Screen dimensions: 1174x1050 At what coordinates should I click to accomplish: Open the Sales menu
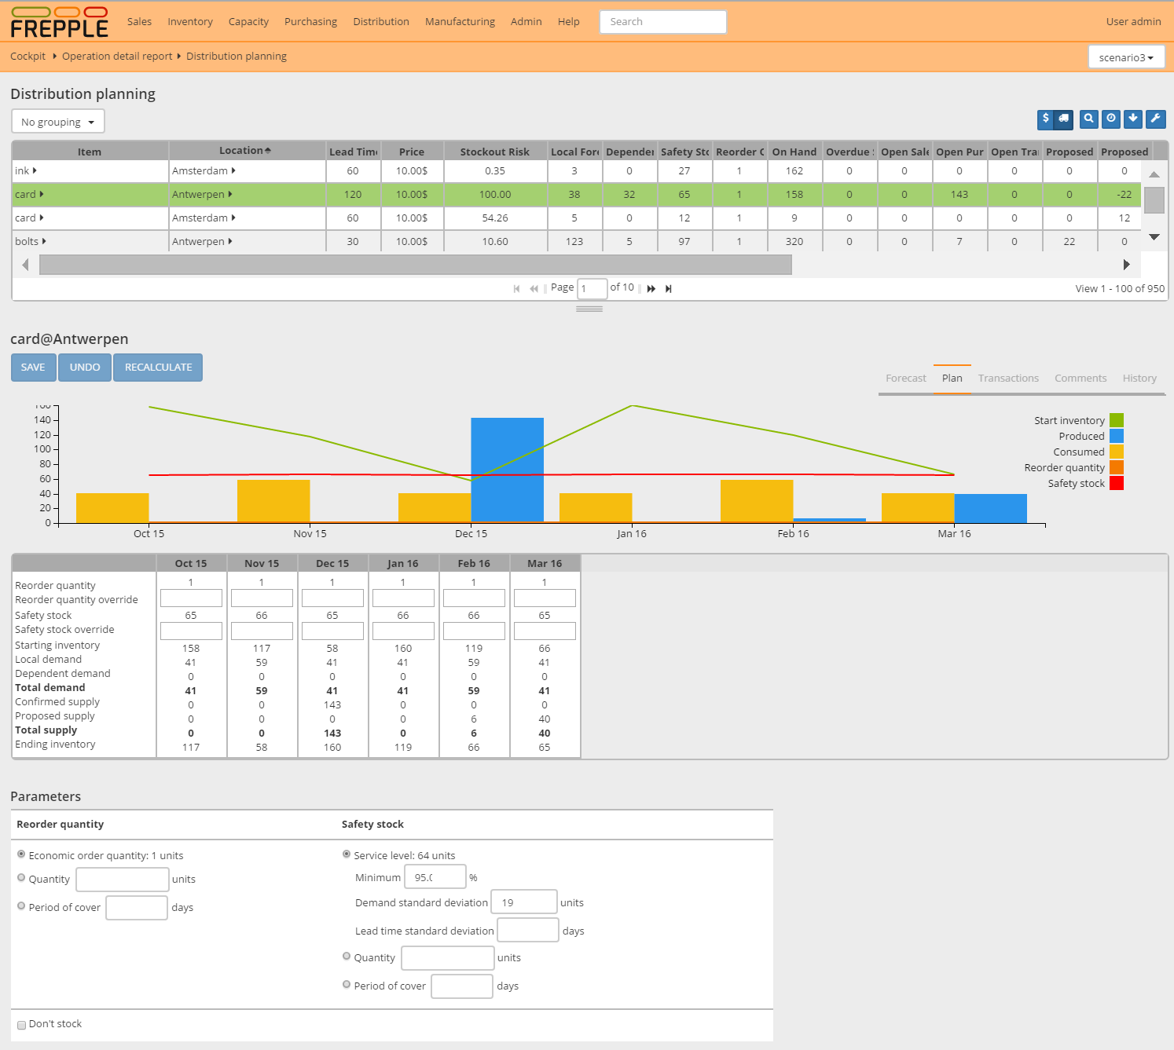[139, 22]
